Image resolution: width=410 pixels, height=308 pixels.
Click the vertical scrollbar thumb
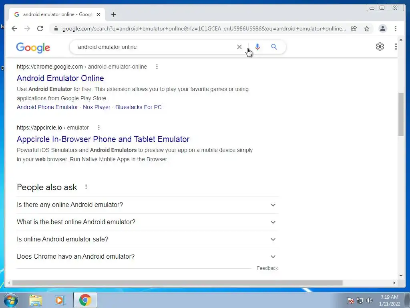[x=401, y=114]
